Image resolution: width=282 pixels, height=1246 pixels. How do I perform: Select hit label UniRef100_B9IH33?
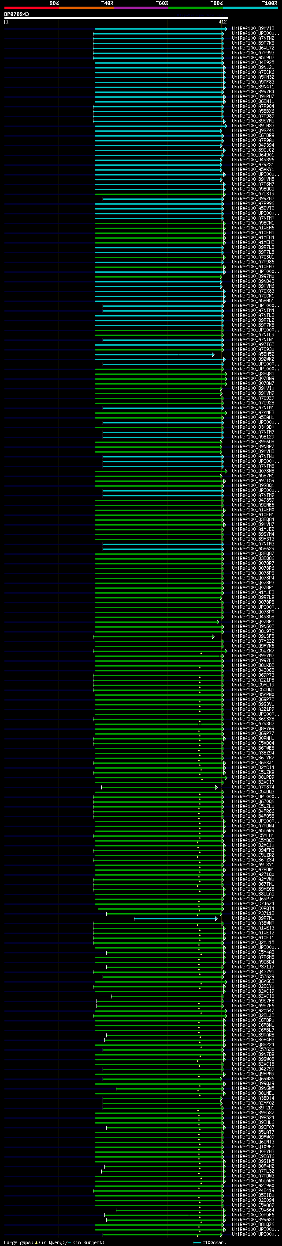pyautogui.click(x=253, y=126)
